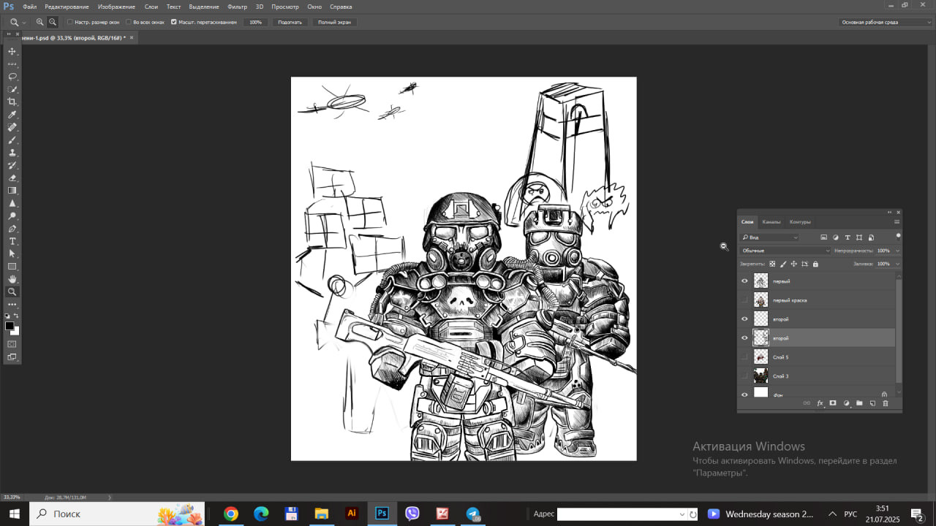
Task: Open the 'Фильтр' menu
Action: (238, 7)
